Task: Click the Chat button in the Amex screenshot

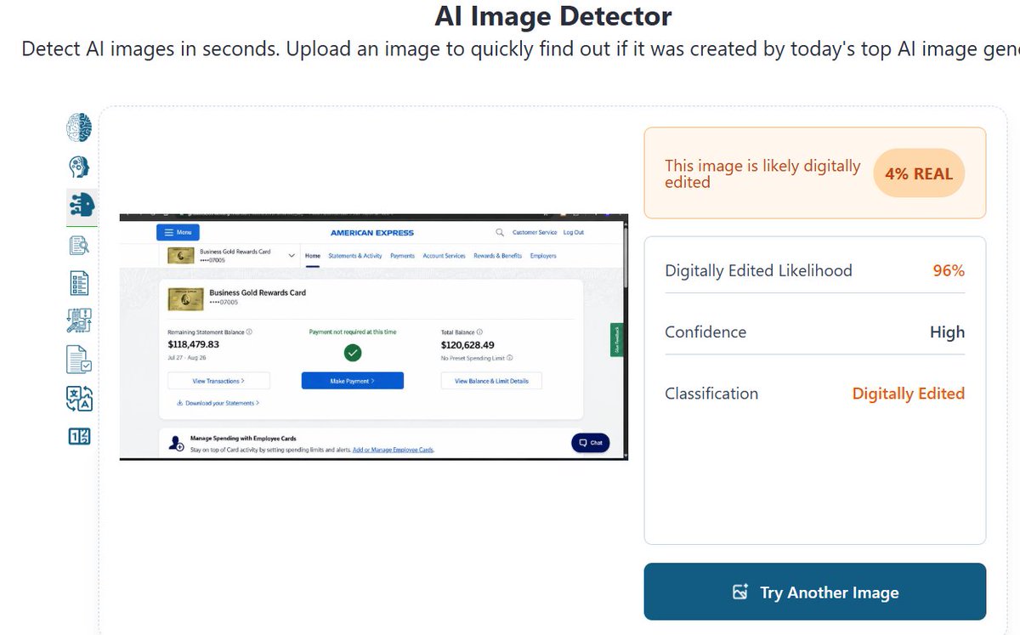Action: (590, 442)
